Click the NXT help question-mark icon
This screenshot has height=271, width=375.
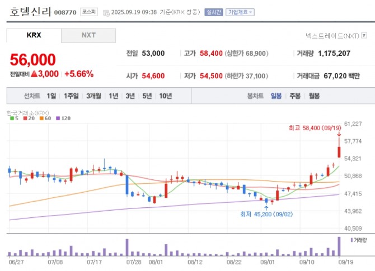click(x=364, y=36)
